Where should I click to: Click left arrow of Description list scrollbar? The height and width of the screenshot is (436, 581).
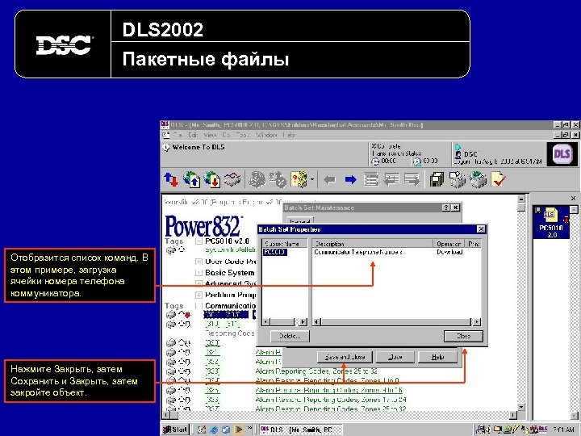click(316, 322)
